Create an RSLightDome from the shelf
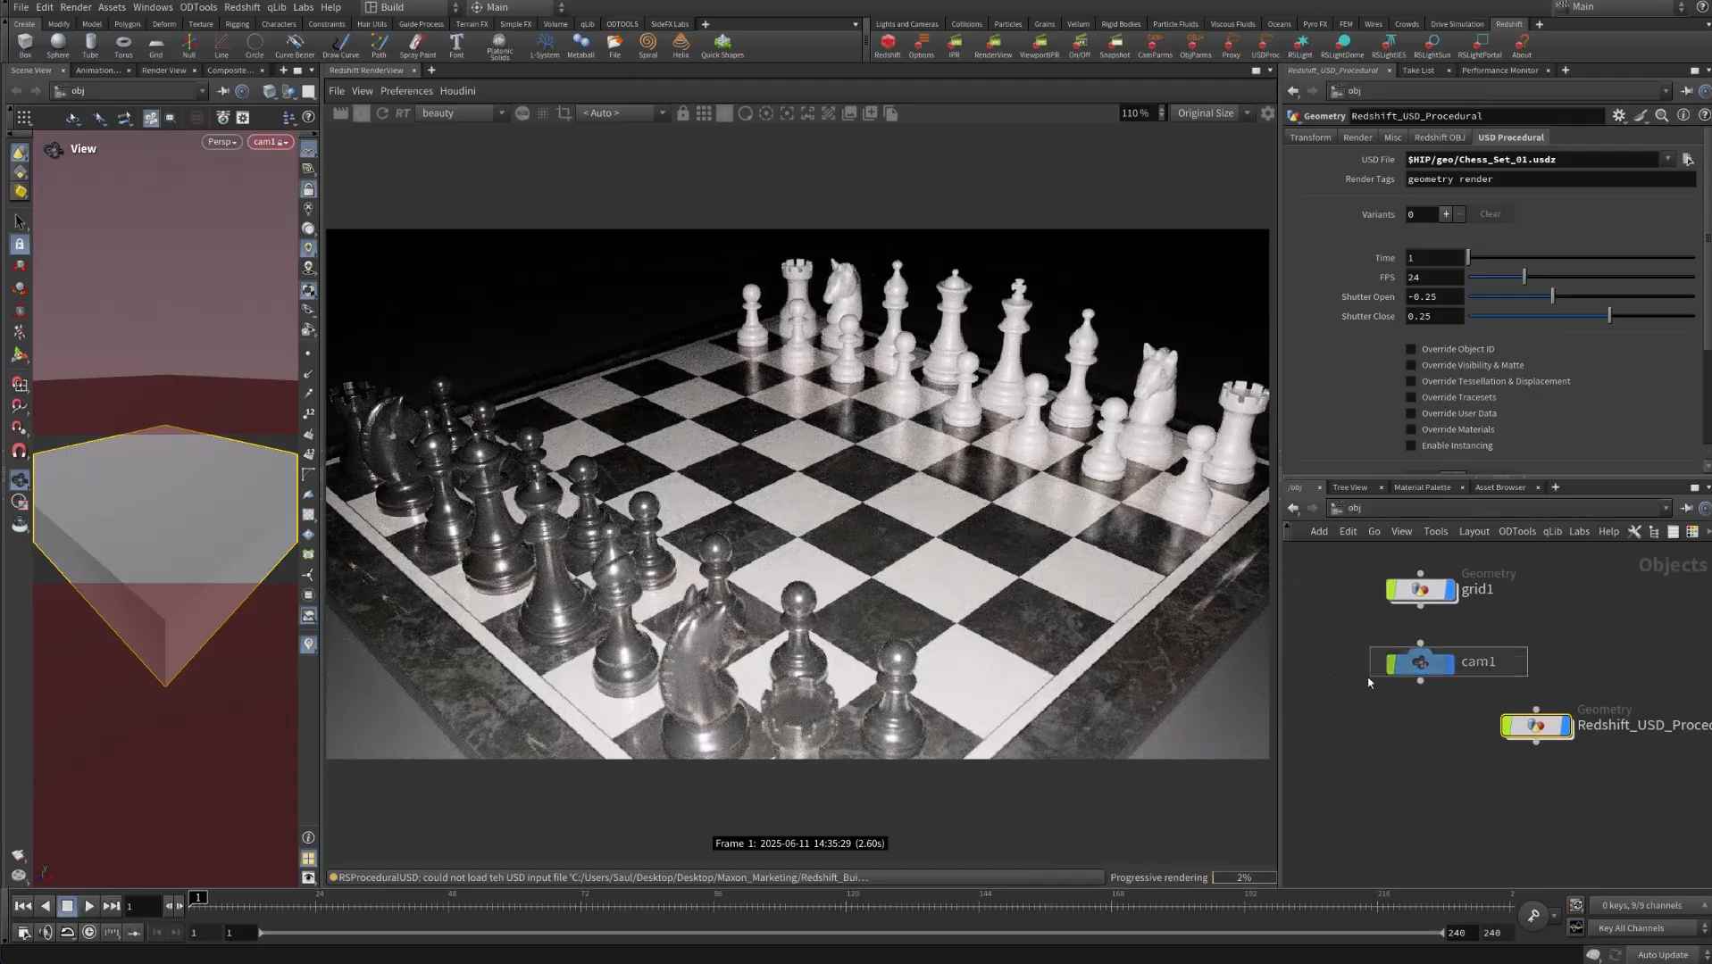 click(1342, 46)
